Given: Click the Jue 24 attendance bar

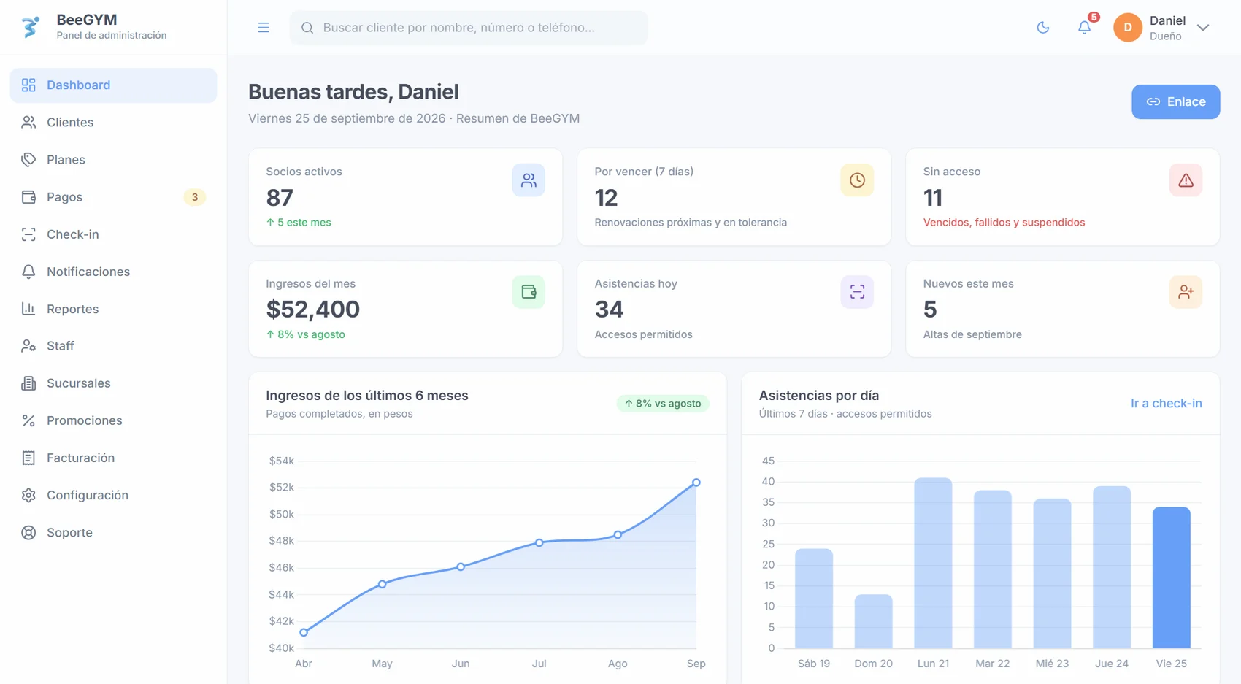Looking at the screenshot, I should click(x=1112, y=567).
